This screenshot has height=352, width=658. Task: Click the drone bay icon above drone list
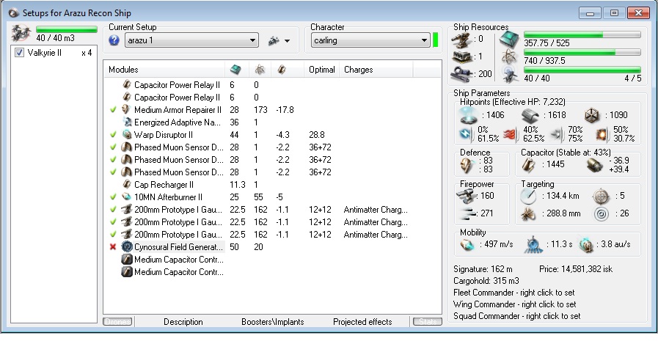(x=21, y=34)
